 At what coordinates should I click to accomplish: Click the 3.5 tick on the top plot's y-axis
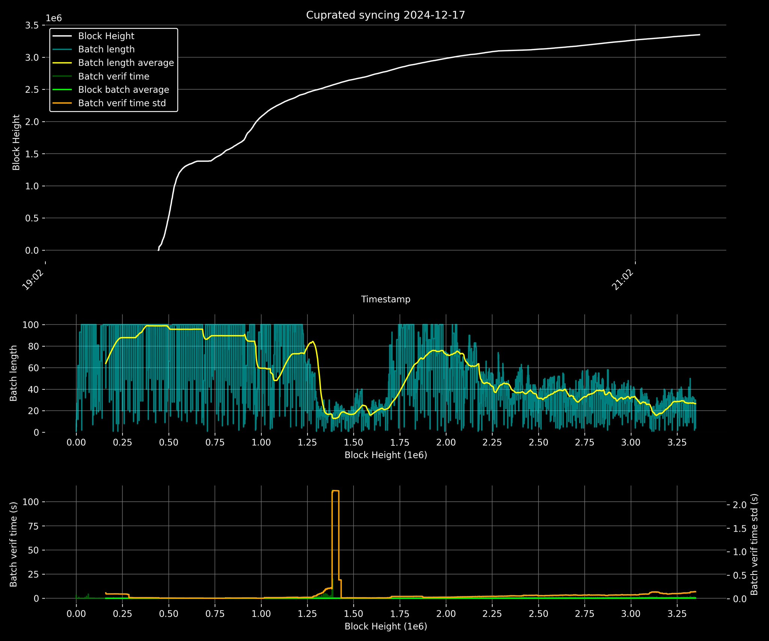click(32, 25)
